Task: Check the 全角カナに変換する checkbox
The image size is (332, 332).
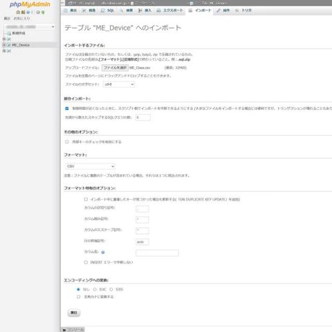Action: (78, 297)
